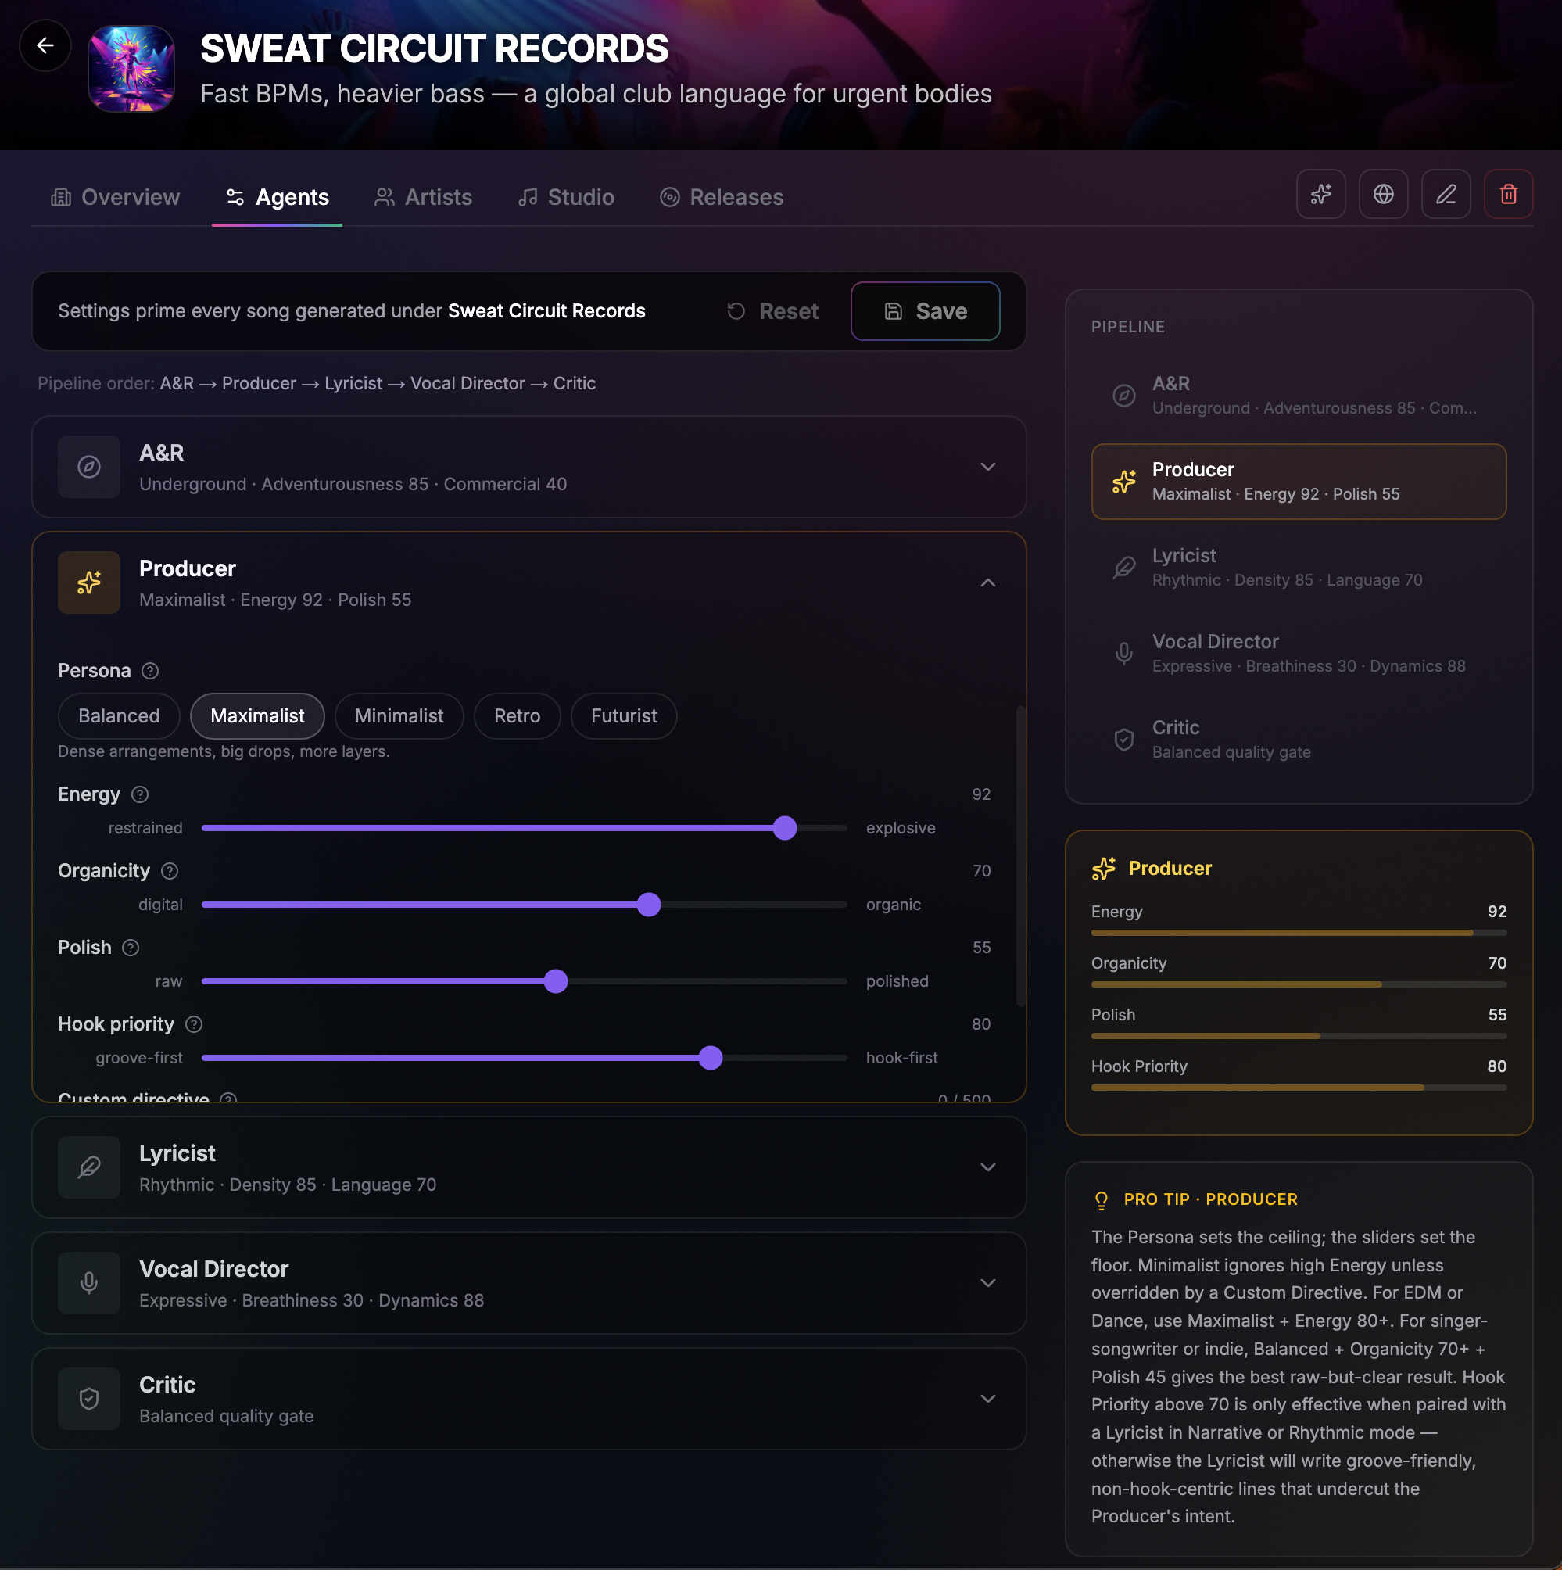Screen dimensions: 1562x1570
Task: Expand the Critic section chevron
Action: (x=988, y=1398)
